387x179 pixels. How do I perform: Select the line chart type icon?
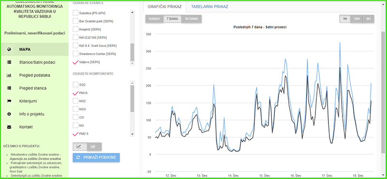pyautogui.click(x=80, y=147)
